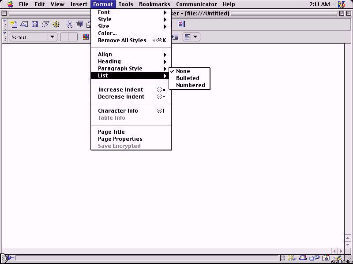Click the Preview in Navigator toolbar icon

[x=56, y=24]
